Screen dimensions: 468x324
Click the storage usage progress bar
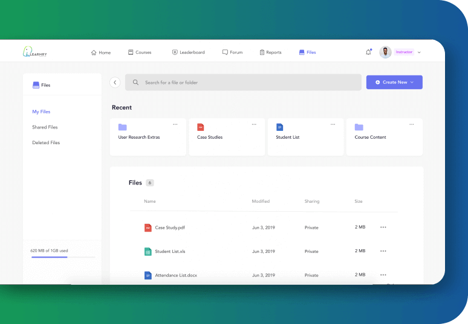tap(63, 257)
